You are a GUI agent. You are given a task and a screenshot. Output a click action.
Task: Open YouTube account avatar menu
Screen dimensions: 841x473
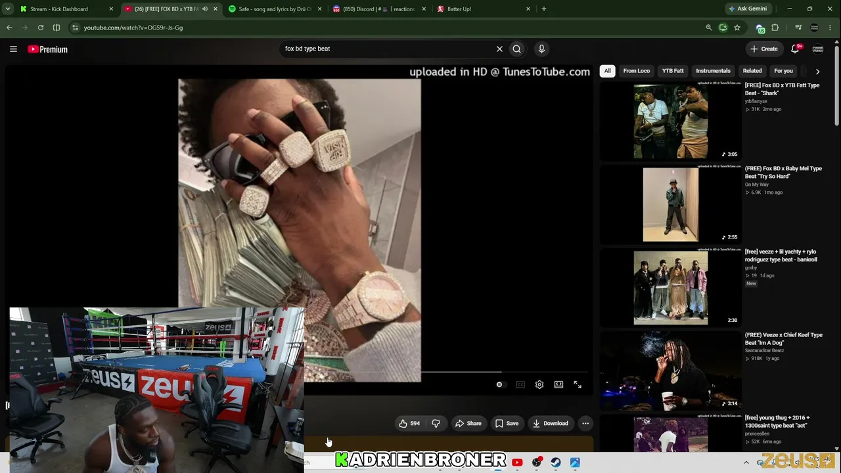pos(818,49)
